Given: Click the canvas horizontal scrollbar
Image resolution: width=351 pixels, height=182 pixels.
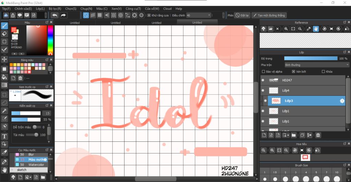Looking at the screenshot, I should pos(156,179).
